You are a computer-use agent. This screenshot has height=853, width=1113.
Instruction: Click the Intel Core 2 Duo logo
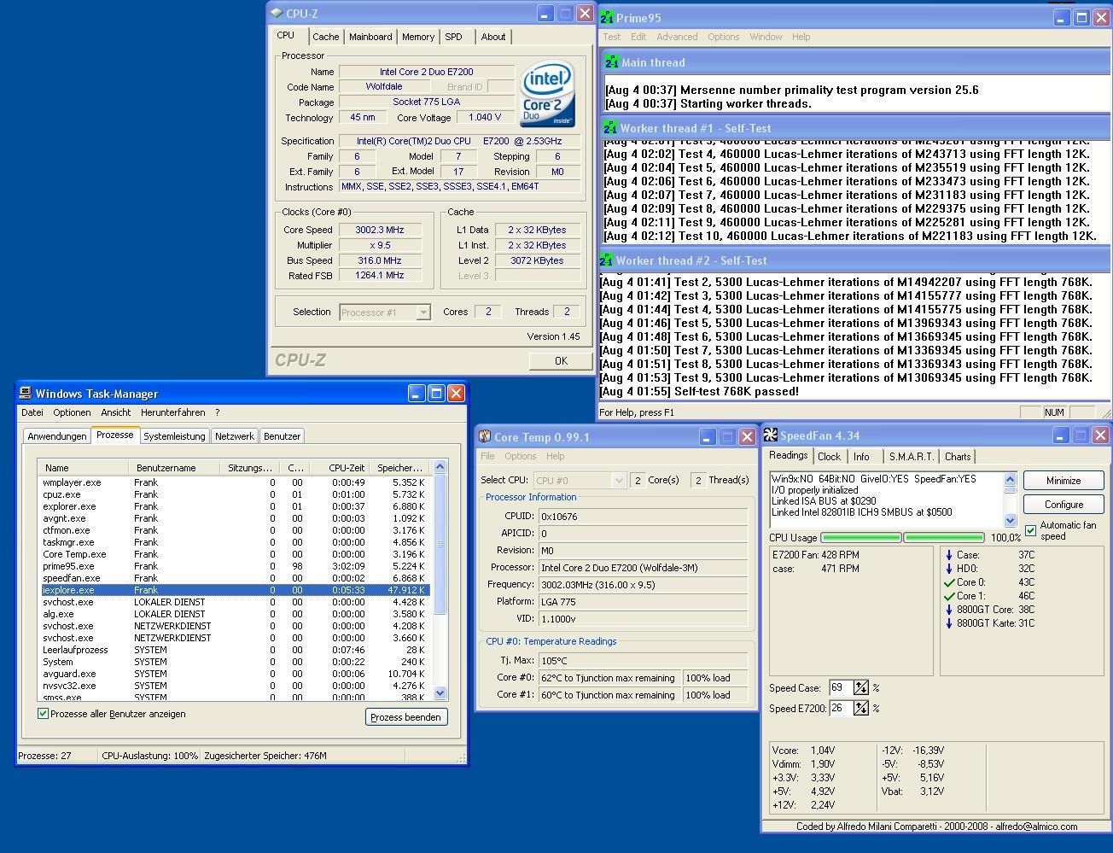coord(548,94)
